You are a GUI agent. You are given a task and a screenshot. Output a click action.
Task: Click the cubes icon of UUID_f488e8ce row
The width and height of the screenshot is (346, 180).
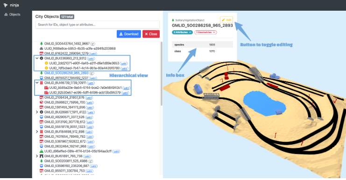(41, 48)
